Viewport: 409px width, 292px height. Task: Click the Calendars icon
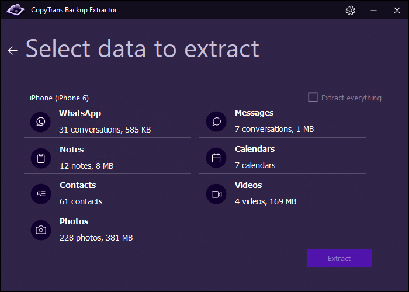[216, 158]
